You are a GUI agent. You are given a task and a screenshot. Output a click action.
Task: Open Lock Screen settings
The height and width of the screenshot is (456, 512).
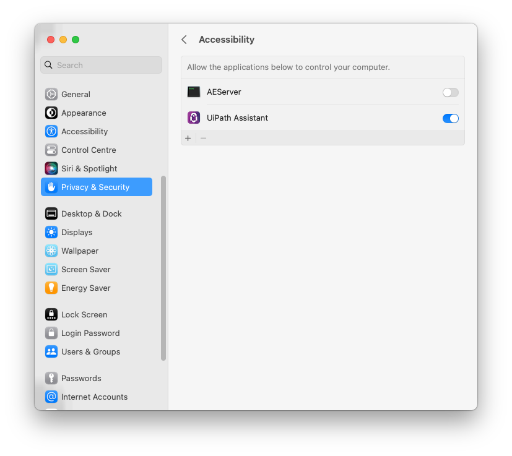coord(84,314)
